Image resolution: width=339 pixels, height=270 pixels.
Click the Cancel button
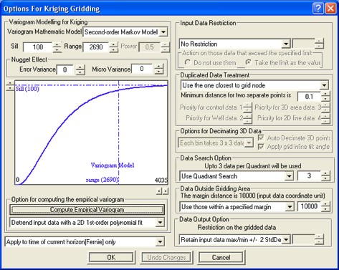point(221,257)
